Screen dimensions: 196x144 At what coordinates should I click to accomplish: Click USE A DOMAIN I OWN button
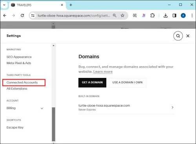click(127, 83)
